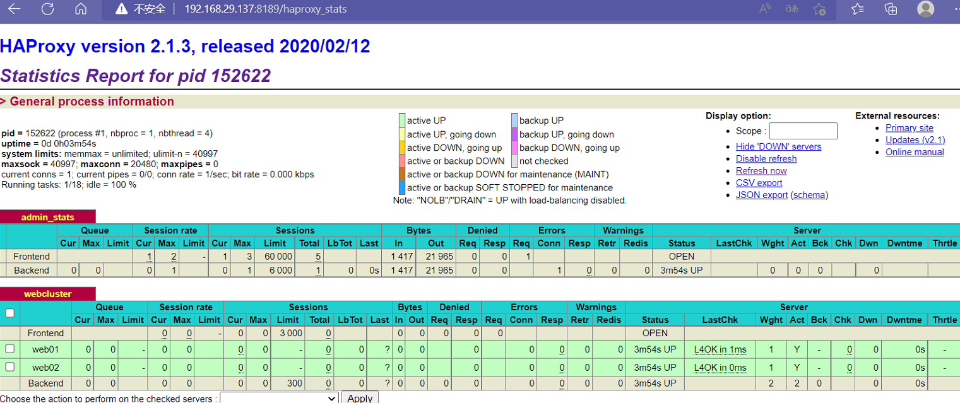The width and height of the screenshot is (960, 403).
Task: Click the address bar URL
Action: click(266, 9)
